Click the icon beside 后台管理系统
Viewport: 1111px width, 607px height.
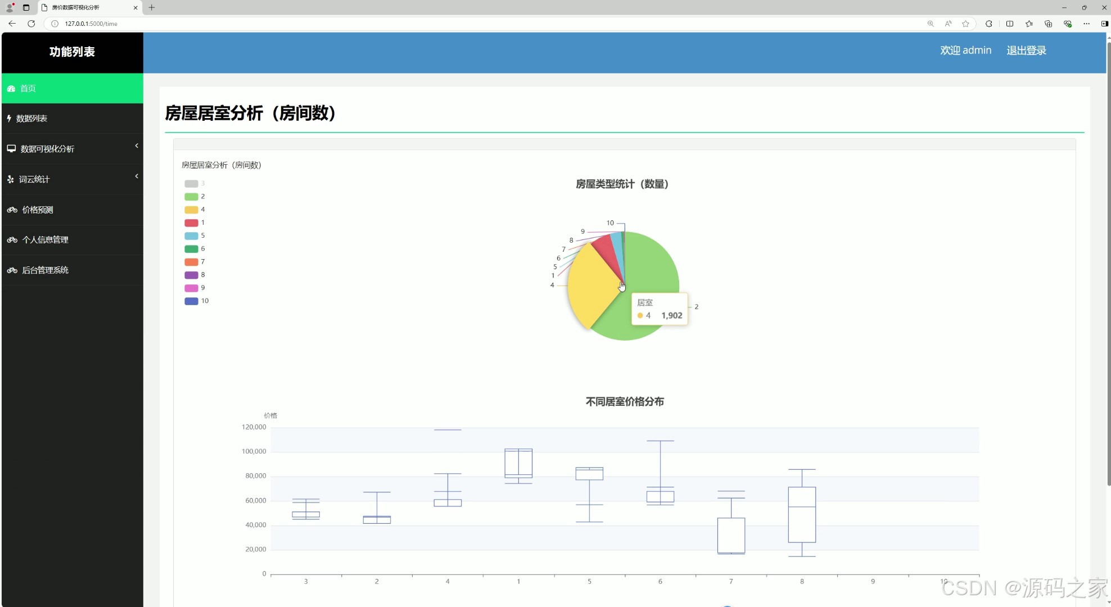pos(12,270)
